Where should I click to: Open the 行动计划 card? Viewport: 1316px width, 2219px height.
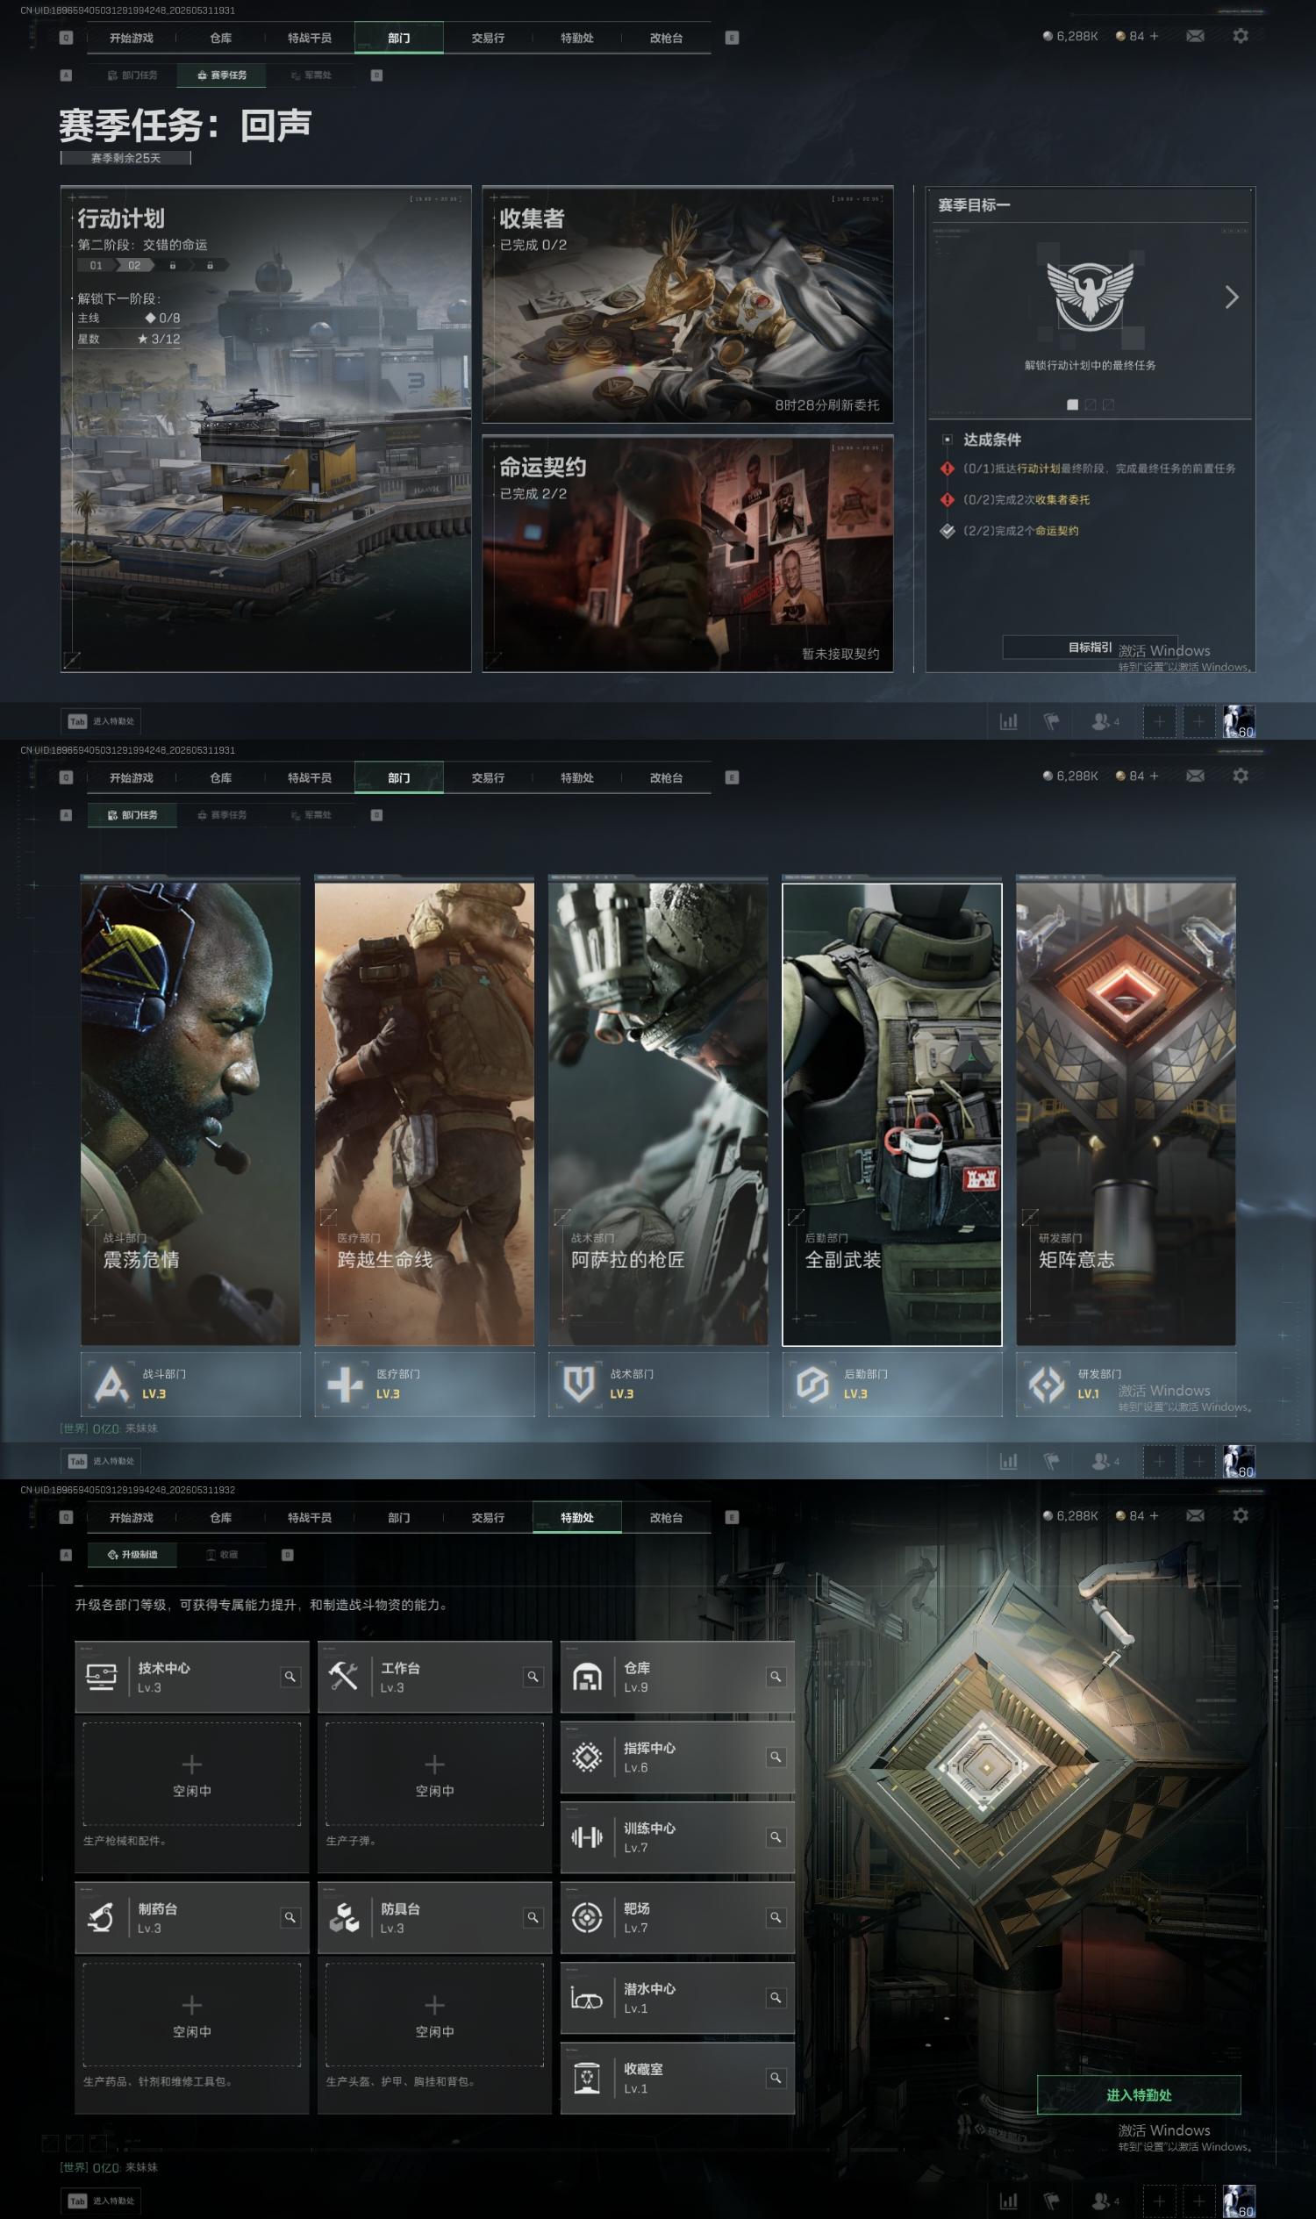(x=265, y=428)
